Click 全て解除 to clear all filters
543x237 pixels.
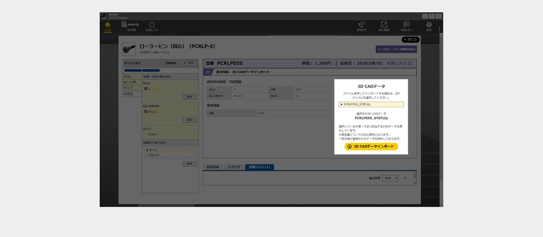point(189,63)
